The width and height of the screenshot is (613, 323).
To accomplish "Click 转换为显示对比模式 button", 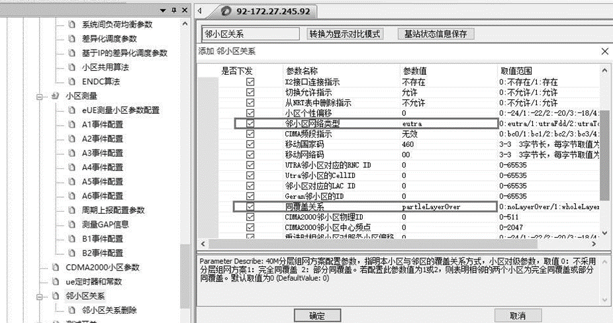I will 344,34.
